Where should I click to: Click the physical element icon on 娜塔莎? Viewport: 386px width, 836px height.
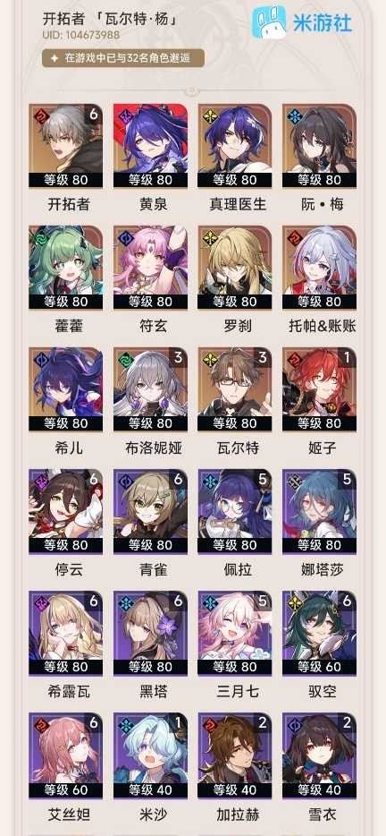294,481
